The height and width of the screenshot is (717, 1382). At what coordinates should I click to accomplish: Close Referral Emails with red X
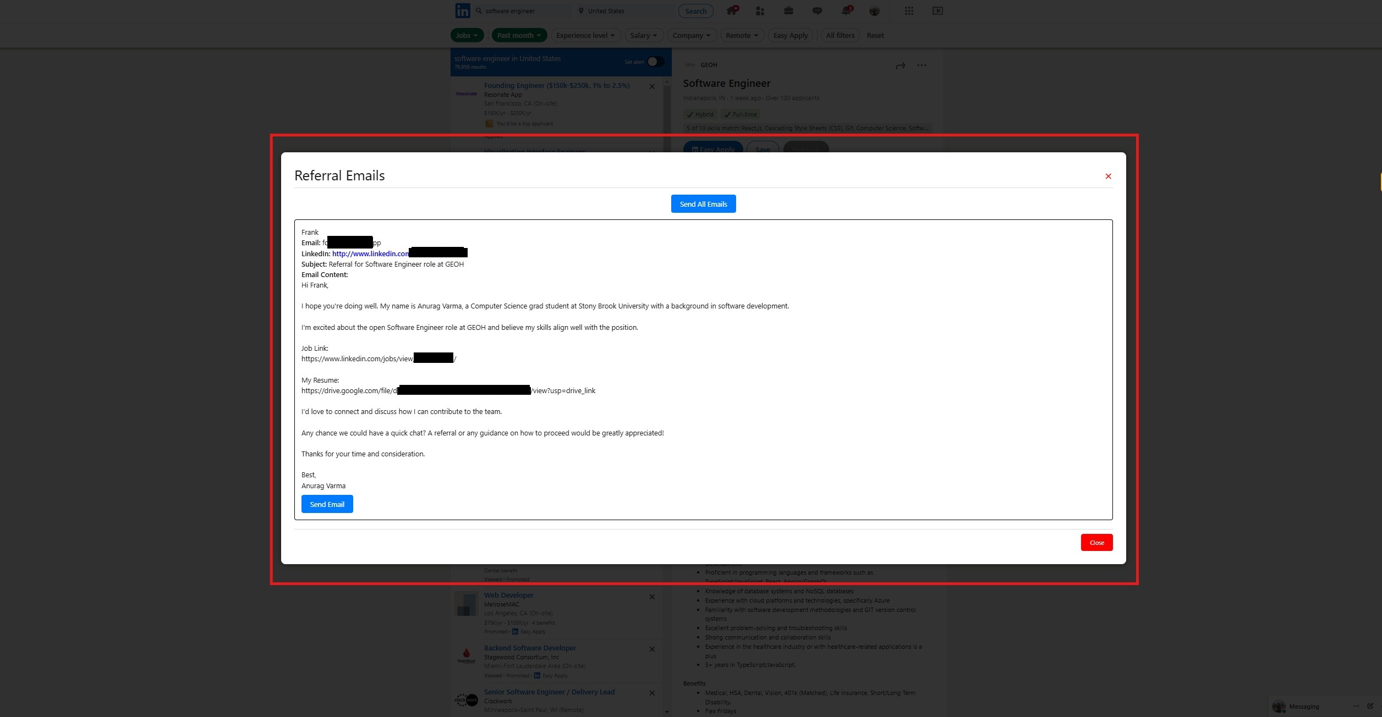click(x=1108, y=176)
